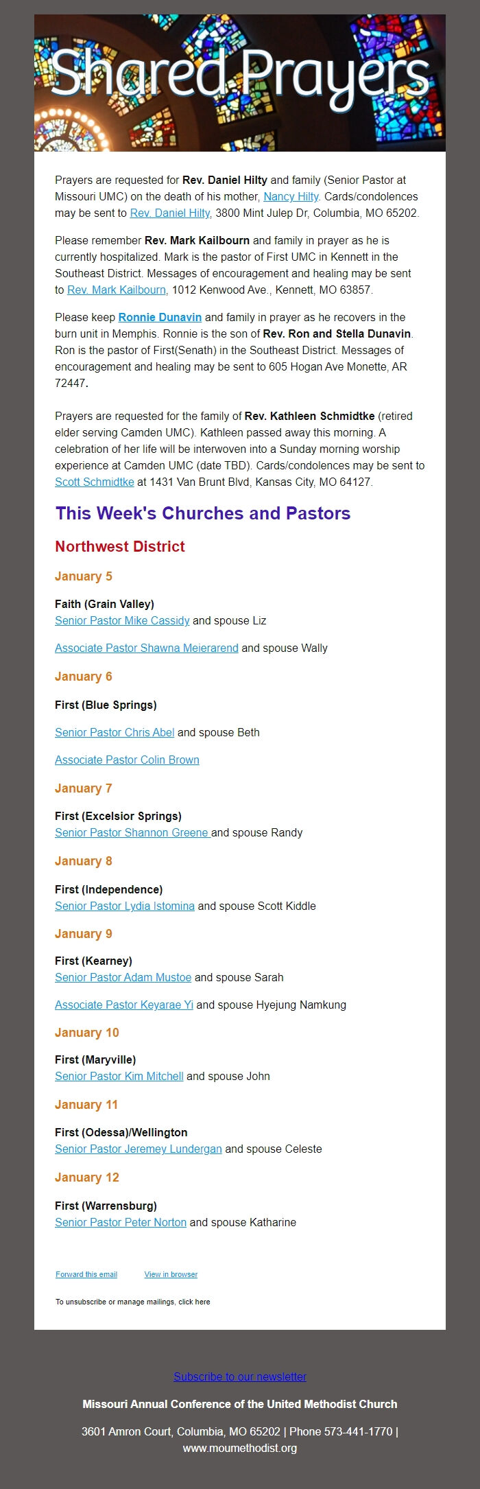Click Senior Pastor Chris Abel link

[115, 732]
